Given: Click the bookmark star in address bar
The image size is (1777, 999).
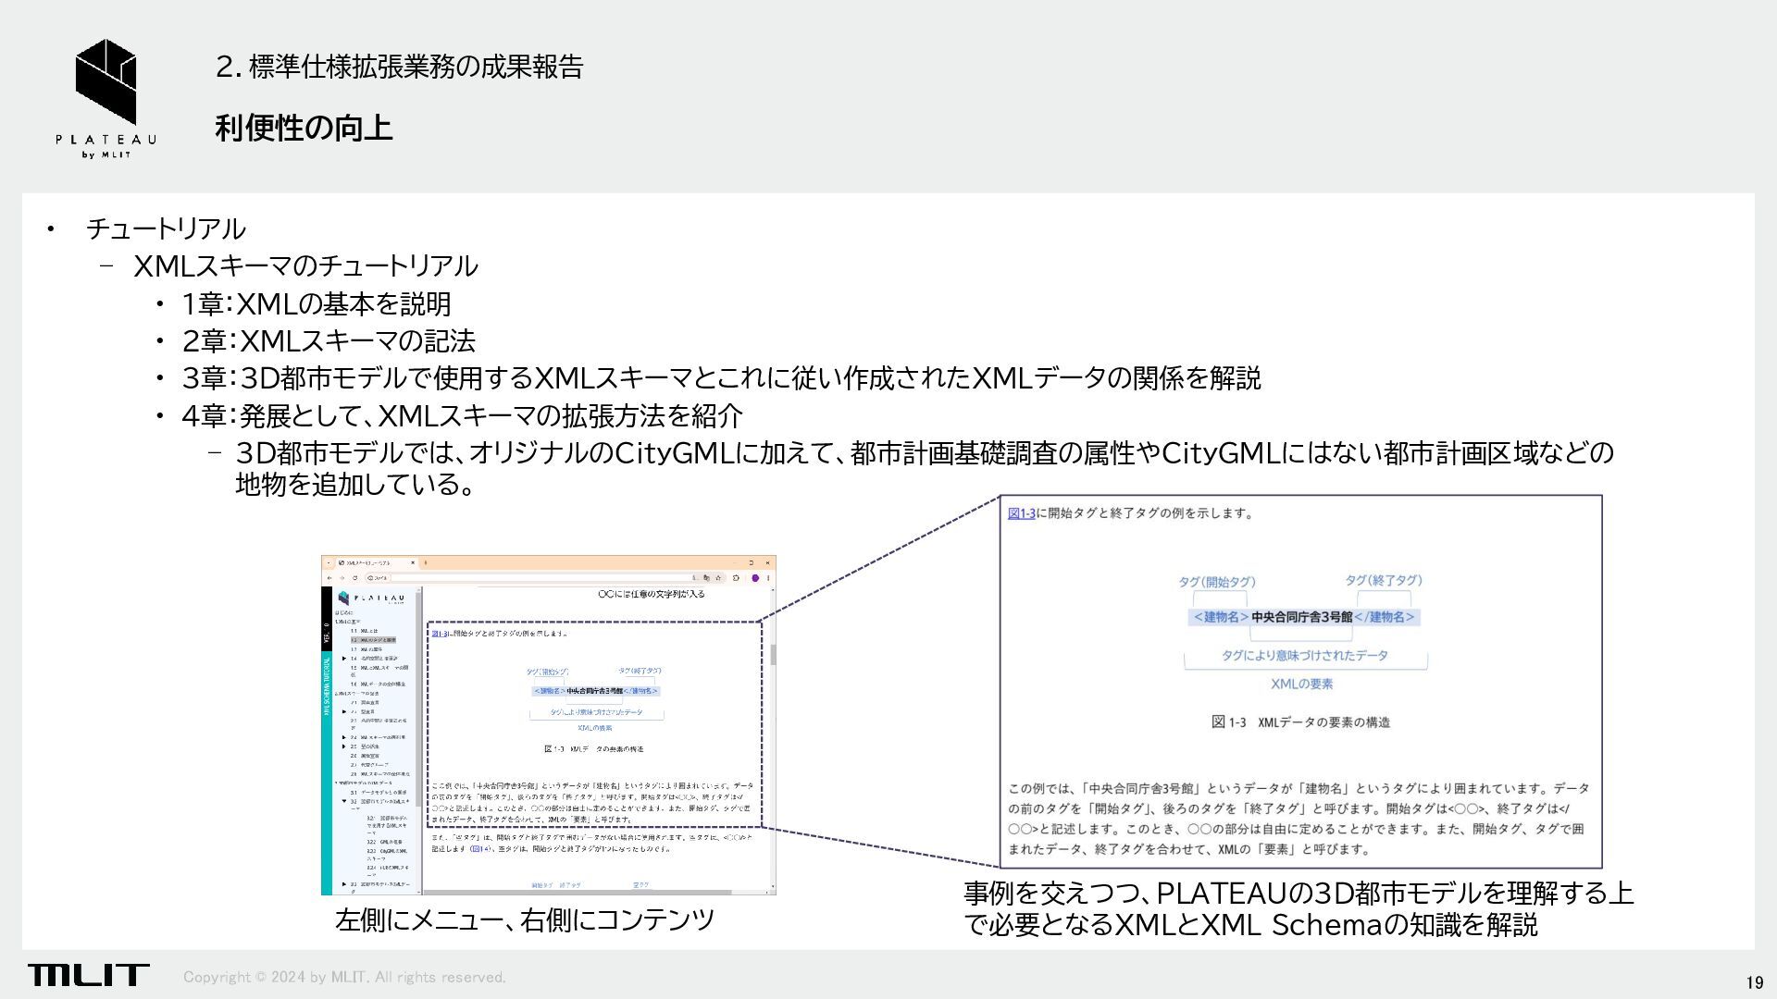Looking at the screenshot, I should [x=718, y=578].
